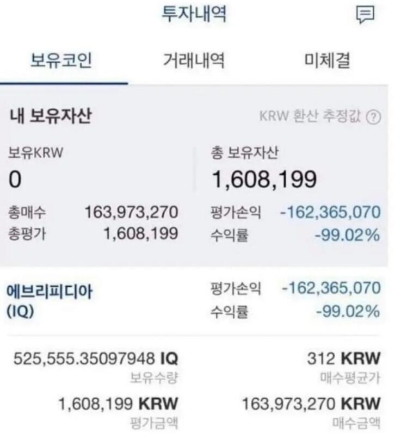395x433 pixels.
Task: Tap the 163,973,270 KRW 매수금액 value
Action: 311,404
